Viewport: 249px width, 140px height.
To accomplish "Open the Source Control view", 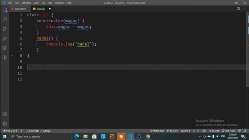I will (x=5, y=29).
